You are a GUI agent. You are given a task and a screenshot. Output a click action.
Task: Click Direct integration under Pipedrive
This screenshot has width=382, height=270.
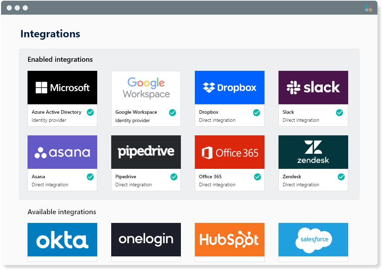[x=133, y=185]
